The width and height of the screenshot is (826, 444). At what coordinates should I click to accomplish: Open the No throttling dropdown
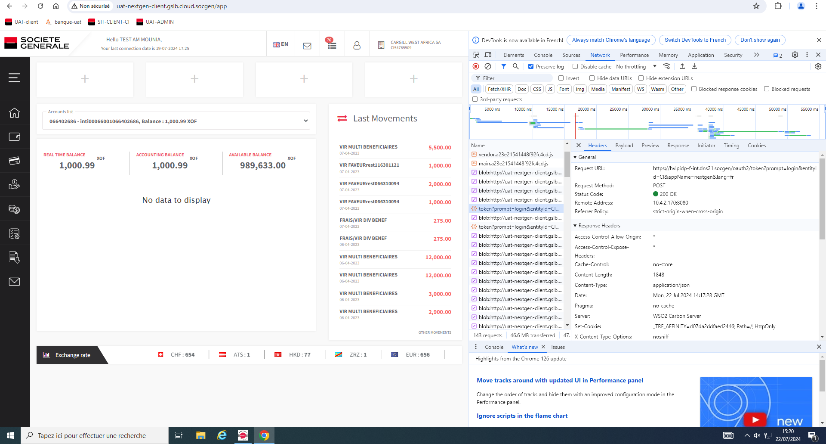pyautogui.click(x=636, y=66)
